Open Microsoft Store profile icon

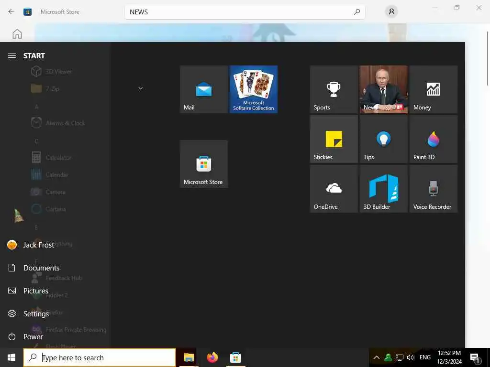click(391, 12)
